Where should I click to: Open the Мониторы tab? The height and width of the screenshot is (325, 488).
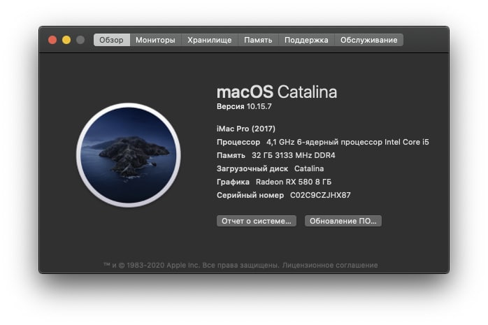tap(155, 40)
